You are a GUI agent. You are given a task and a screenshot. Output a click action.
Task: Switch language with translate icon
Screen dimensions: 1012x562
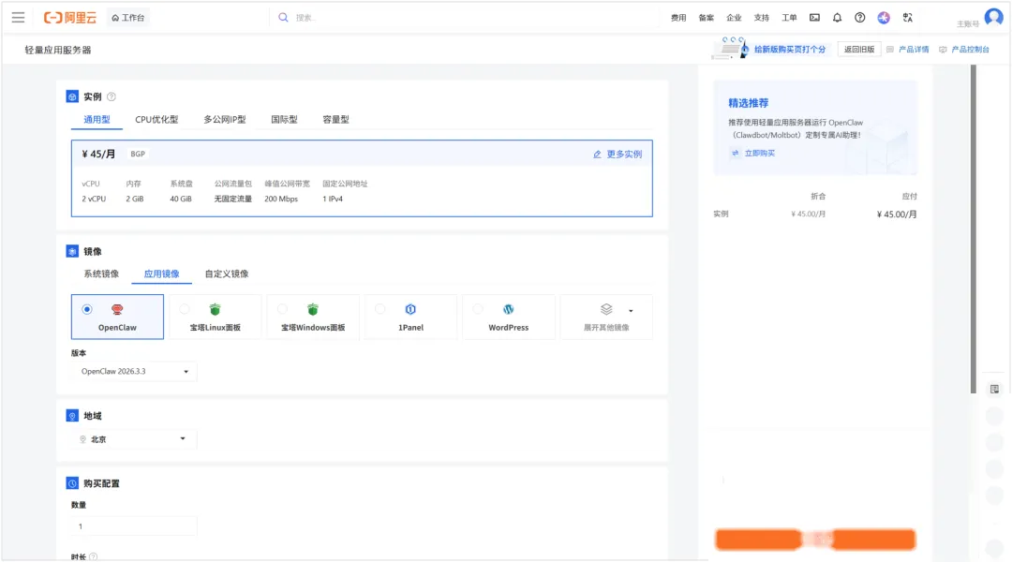[x=907, y=18]
